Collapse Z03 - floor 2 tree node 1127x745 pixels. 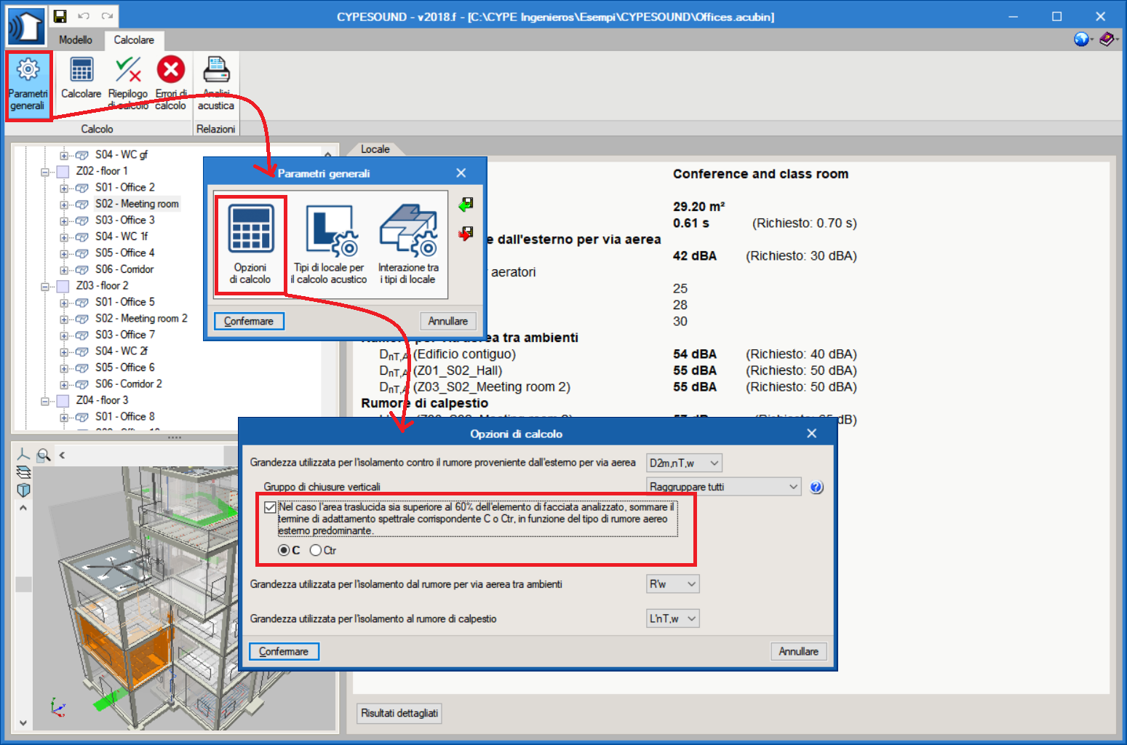pos(45,287)
